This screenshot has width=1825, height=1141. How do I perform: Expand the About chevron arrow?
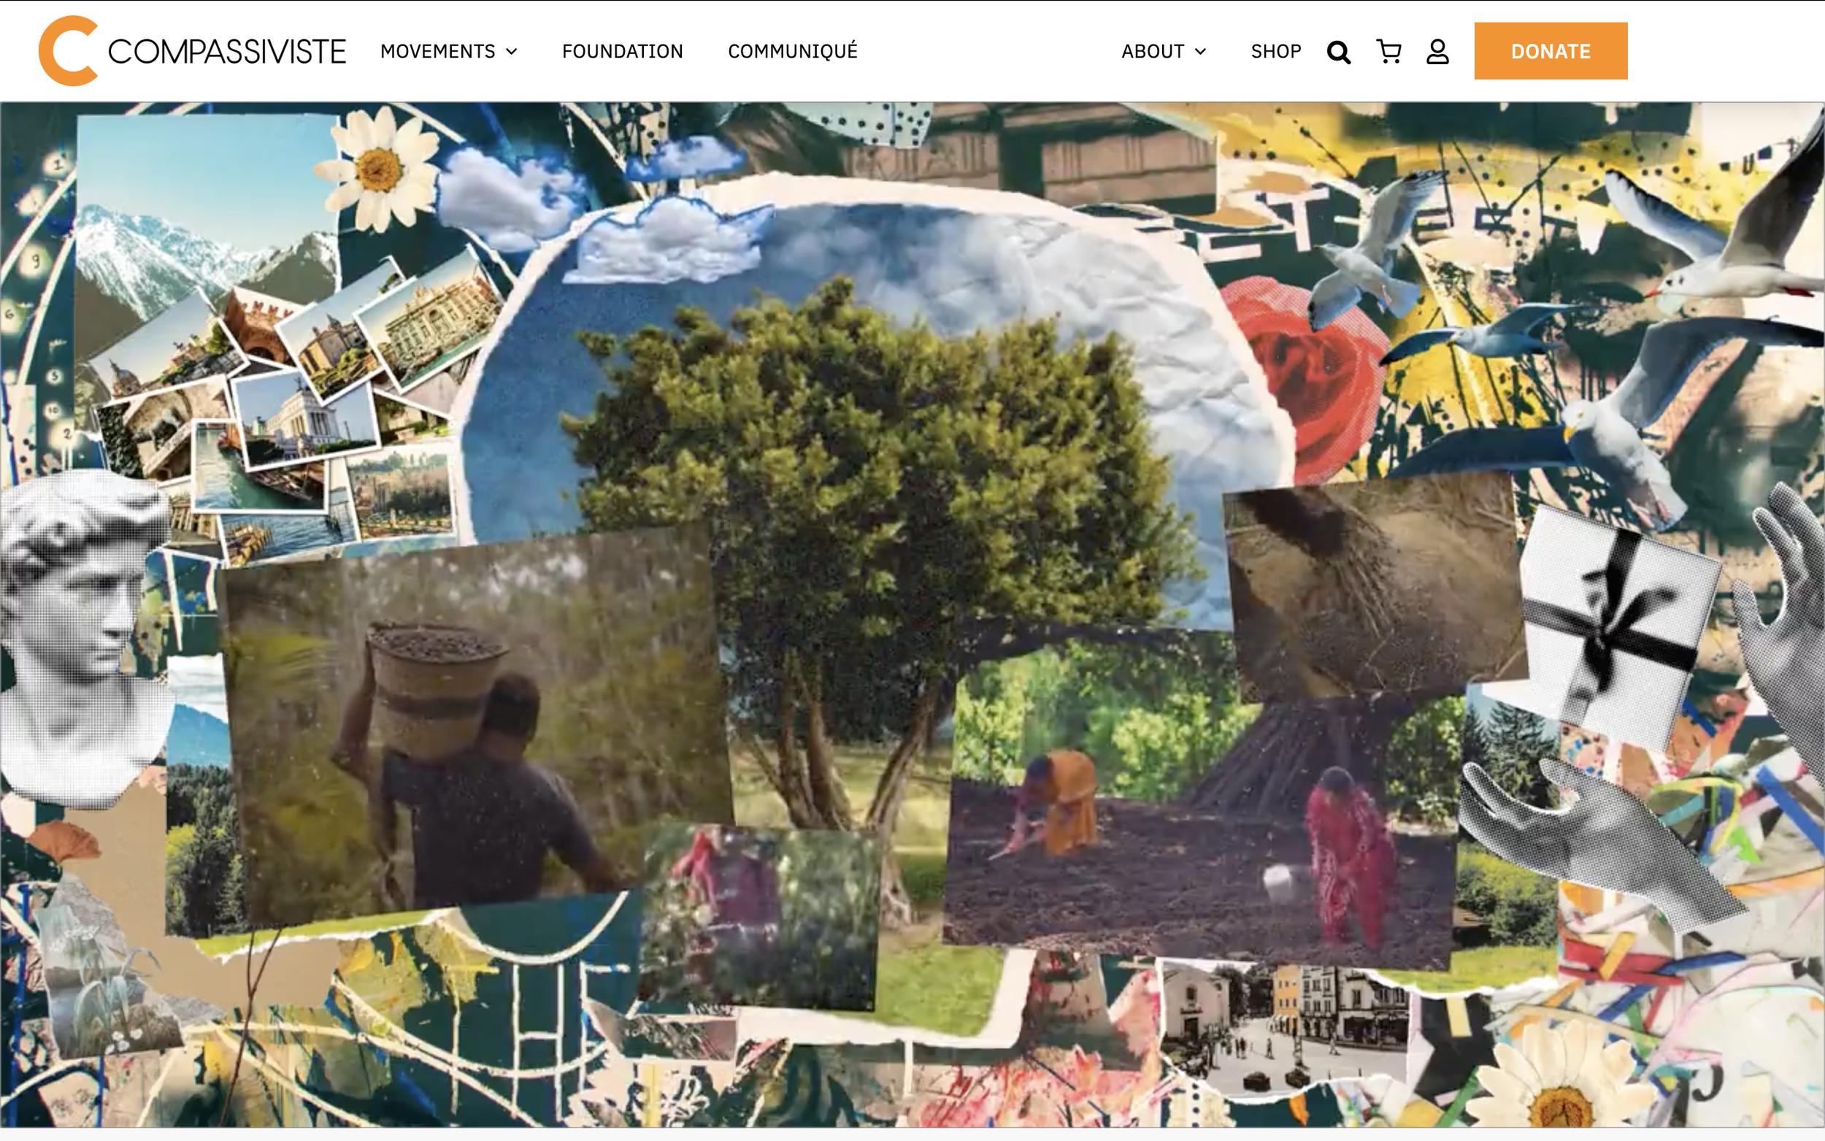(1201, 51)
